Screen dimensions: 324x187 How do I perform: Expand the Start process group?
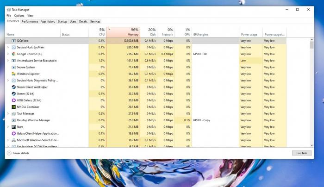pyautogui.click(x=8, y=127)
